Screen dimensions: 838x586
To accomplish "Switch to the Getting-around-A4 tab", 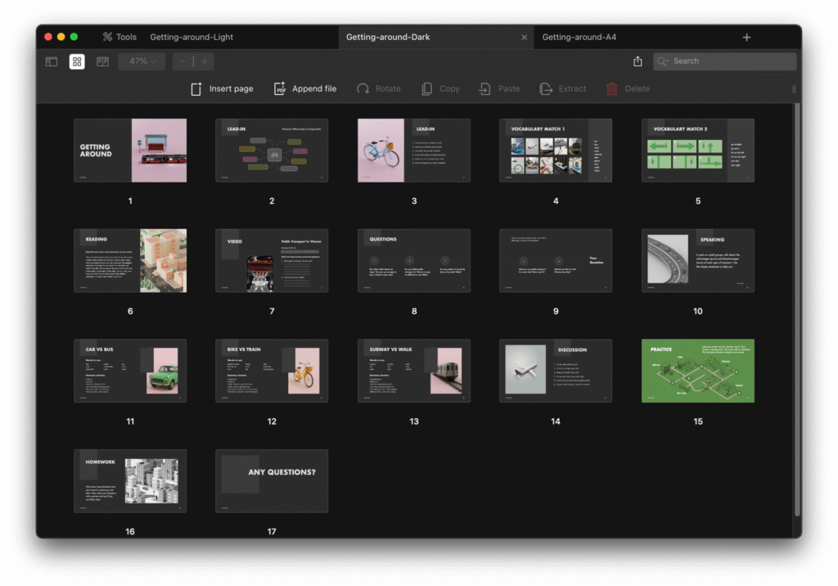I will (579, 37).
